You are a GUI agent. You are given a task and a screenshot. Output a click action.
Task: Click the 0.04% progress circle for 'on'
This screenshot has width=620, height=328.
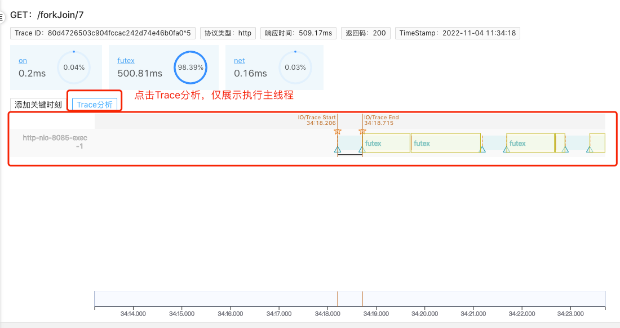click(74, 67)
